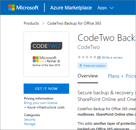Open the Azure Marketplace home link
The width and height of the screenshot is (136, 130).
71,7
